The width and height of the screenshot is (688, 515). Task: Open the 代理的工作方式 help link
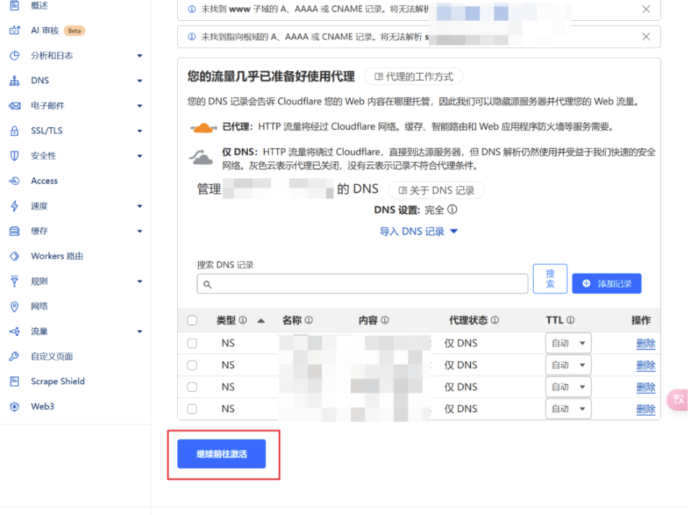(x=414, y=77)
